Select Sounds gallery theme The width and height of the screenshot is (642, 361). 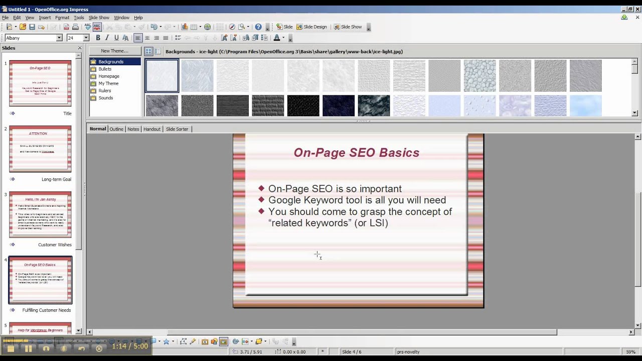tap(106, 98)
